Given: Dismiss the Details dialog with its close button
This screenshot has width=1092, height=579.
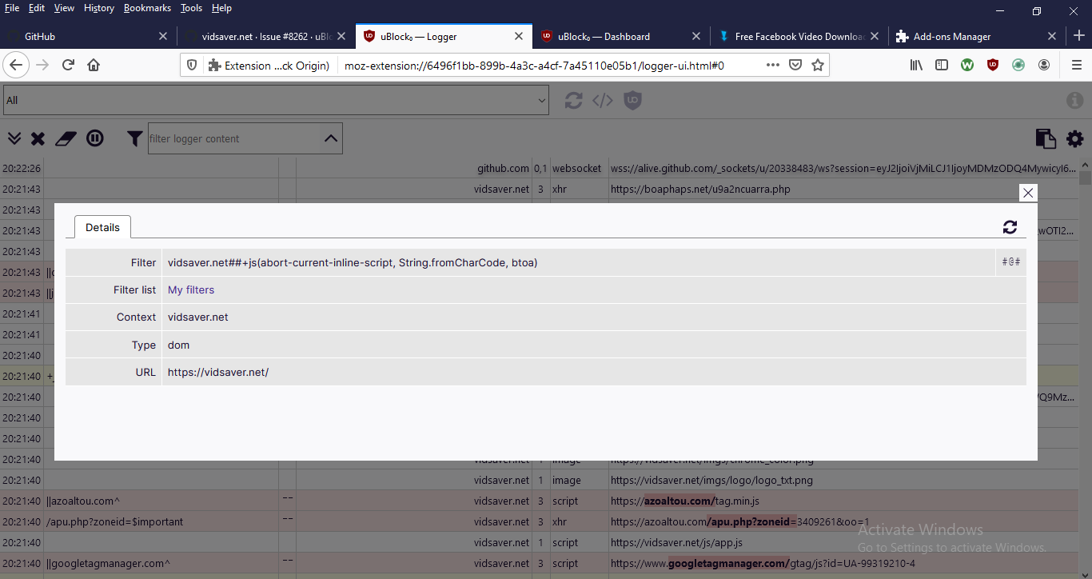Looking at the screenshot, I should pyautogui.click(x=1028, y=193).
